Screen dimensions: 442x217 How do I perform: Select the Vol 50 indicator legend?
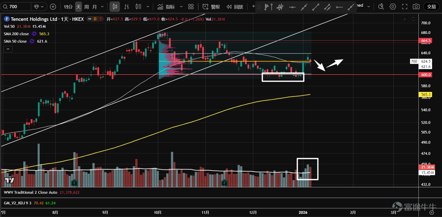9,27
